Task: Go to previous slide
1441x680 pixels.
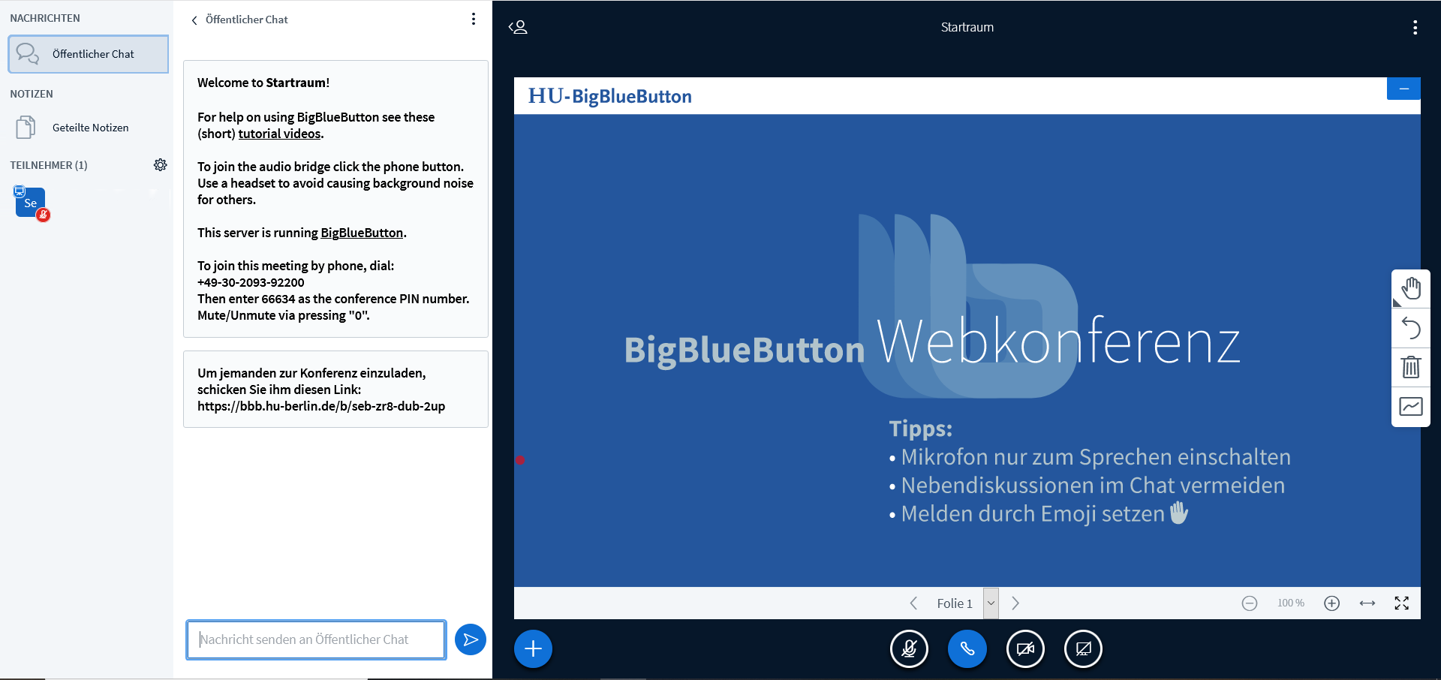Action: pyautogui.click(x=913, y=603)
